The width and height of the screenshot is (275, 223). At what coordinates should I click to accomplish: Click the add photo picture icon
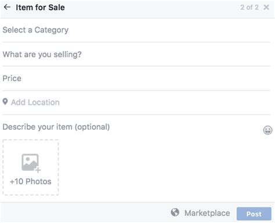(30, 162)
